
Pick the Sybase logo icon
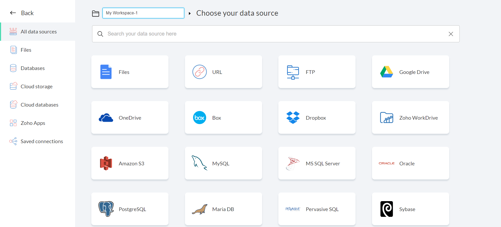pyautogui.click(x=387, y=209)
